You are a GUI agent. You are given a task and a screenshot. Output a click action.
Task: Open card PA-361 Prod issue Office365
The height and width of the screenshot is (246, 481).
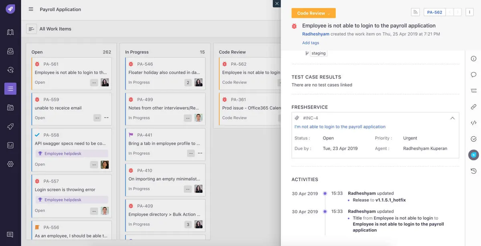pos(250,109)
